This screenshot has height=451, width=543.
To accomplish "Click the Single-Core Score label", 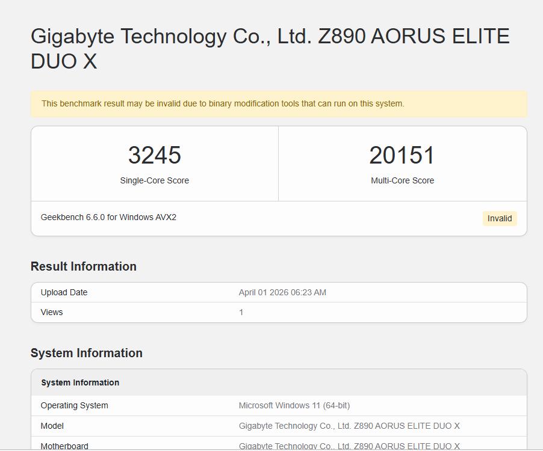I will (154, 180).
